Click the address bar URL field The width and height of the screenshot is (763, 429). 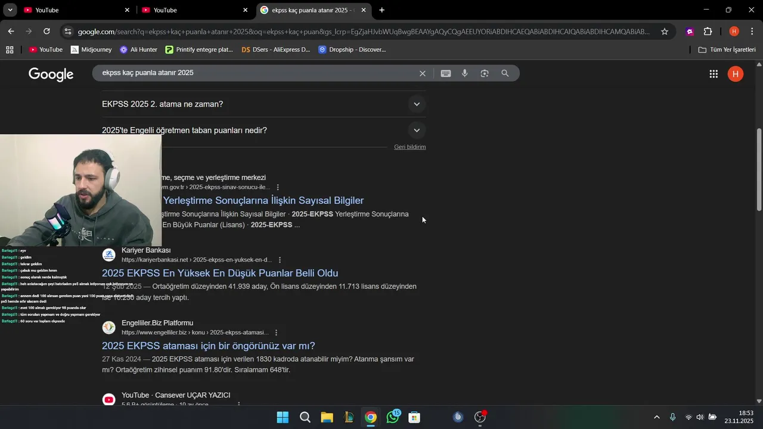(364, 32)
